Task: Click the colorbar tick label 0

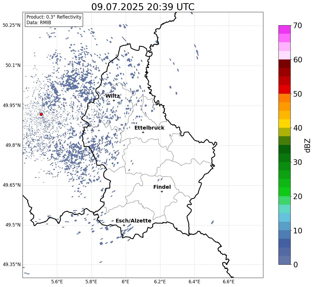Action: pos(295,264)
